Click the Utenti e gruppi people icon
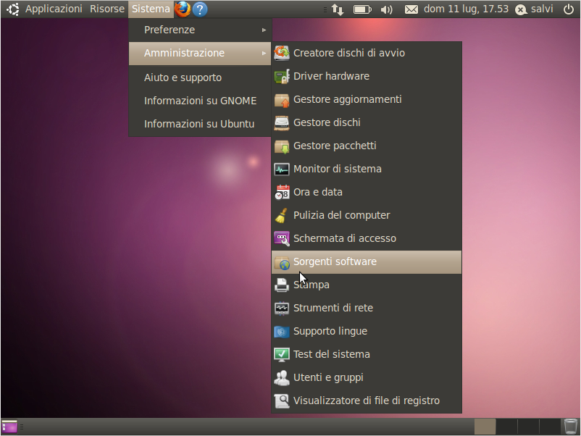The width and height of the screenshot is (581, 436). point(282,377)
